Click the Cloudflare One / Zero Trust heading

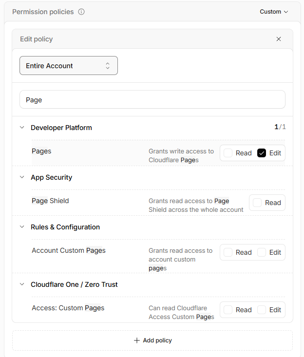point(74,284)
